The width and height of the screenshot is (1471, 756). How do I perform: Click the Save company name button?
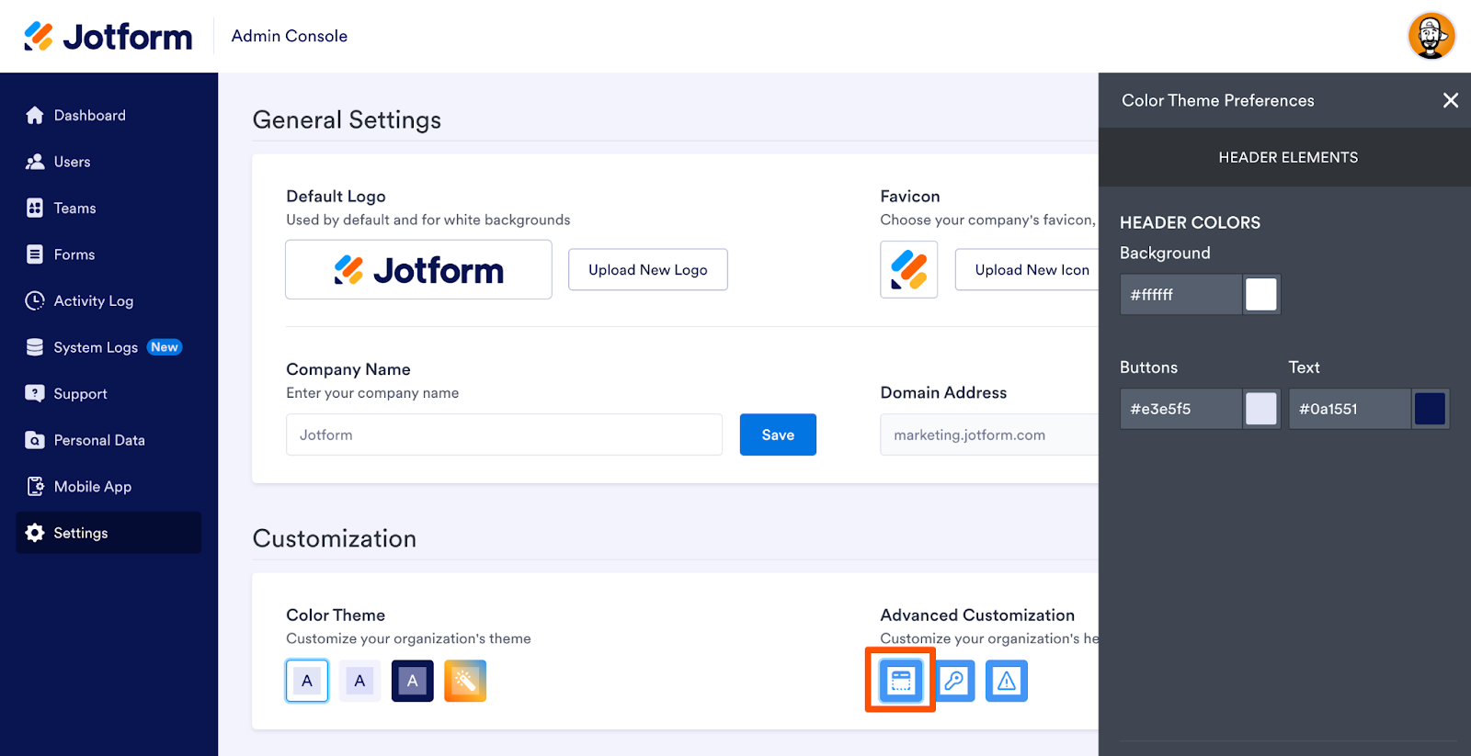778,434
